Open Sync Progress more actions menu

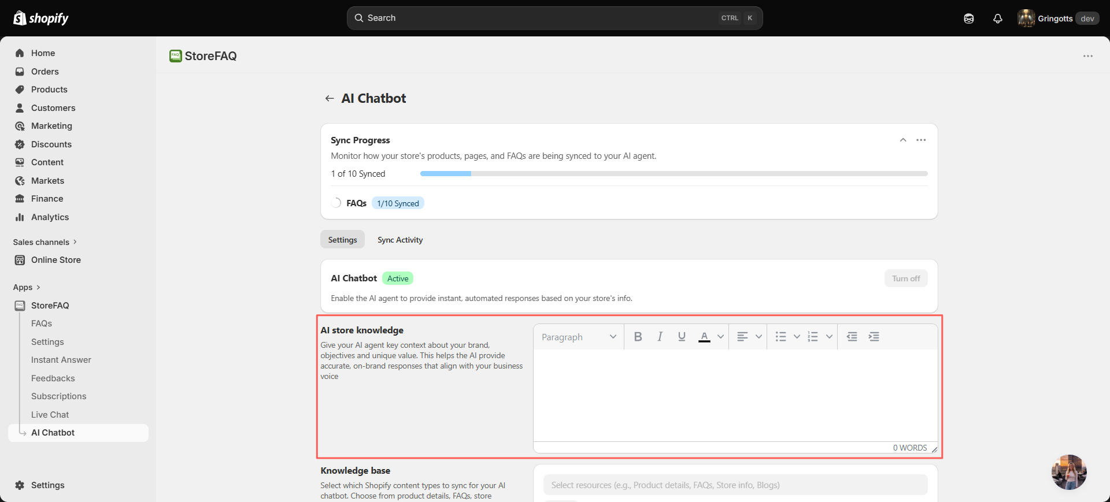point(921,140)
